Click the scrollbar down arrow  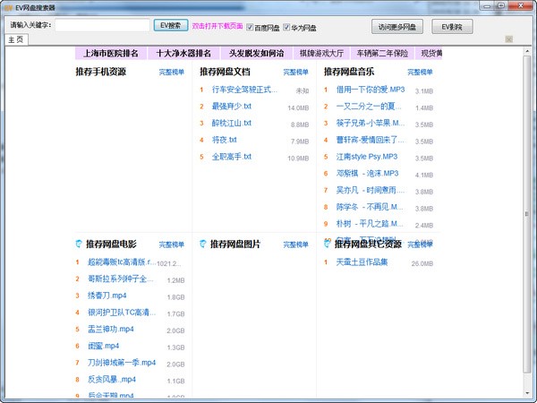(x=527, y=394)
